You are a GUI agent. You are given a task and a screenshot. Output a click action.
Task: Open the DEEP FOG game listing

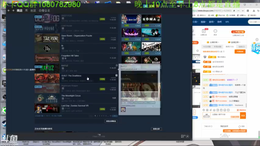pos(76,18)
